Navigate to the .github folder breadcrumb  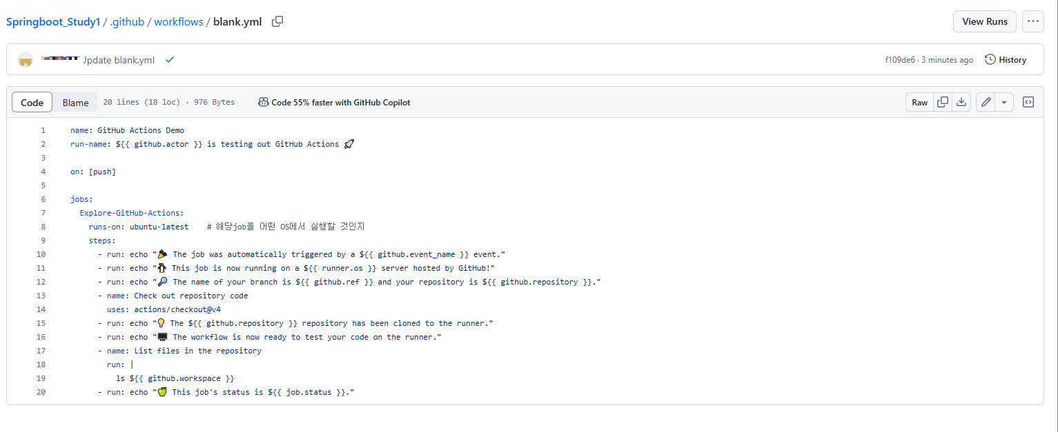pyautogui.click(x=127, y=21)
